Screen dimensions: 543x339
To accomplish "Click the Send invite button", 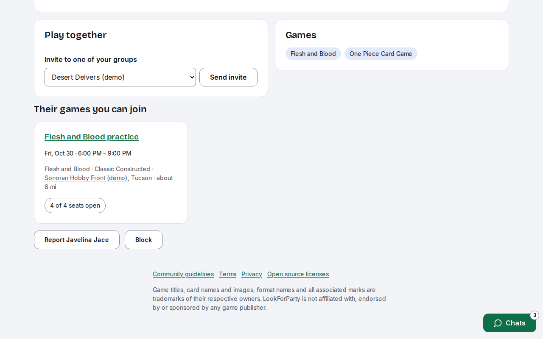I will click(x=228, y=77).
